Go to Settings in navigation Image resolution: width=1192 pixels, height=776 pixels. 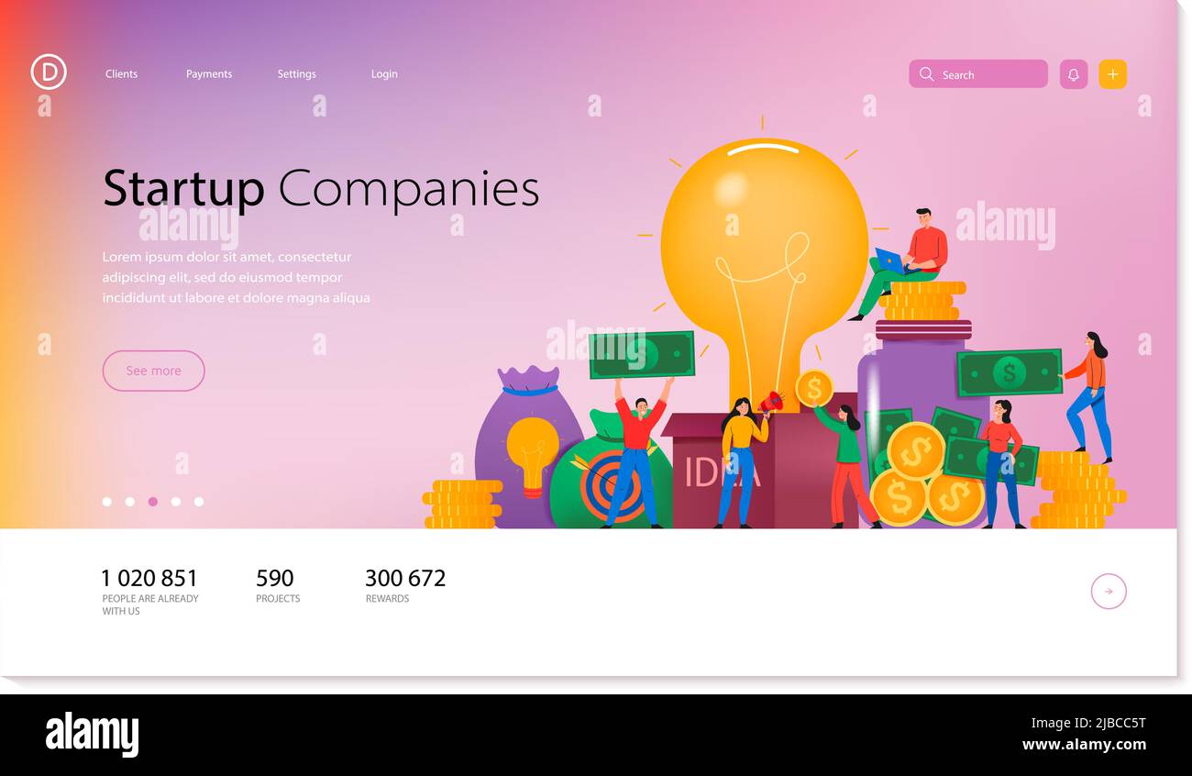(x=296, y=74)
